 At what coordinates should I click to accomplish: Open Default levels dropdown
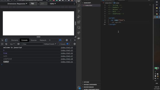pyautogui.click(x=50, y=44)
